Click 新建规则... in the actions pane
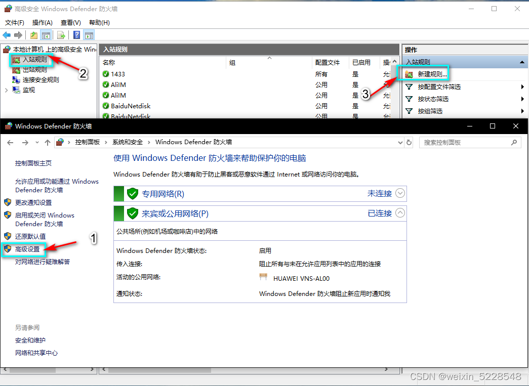Viewport: 529px width, 386px height. pyautogui.click(x=432, y=74)
